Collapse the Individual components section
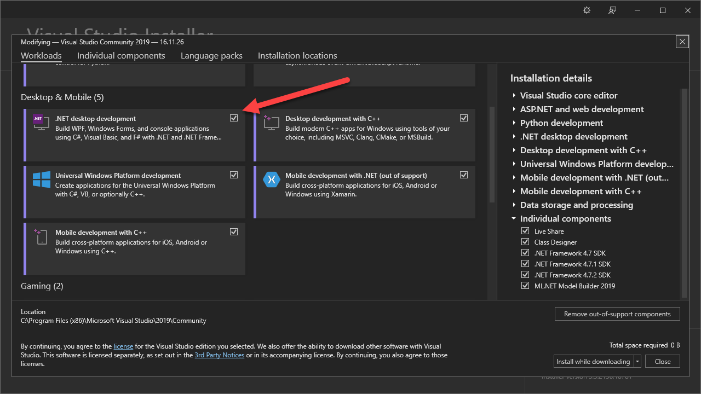Screen dimensions: 701x394 tap(514, 219)
